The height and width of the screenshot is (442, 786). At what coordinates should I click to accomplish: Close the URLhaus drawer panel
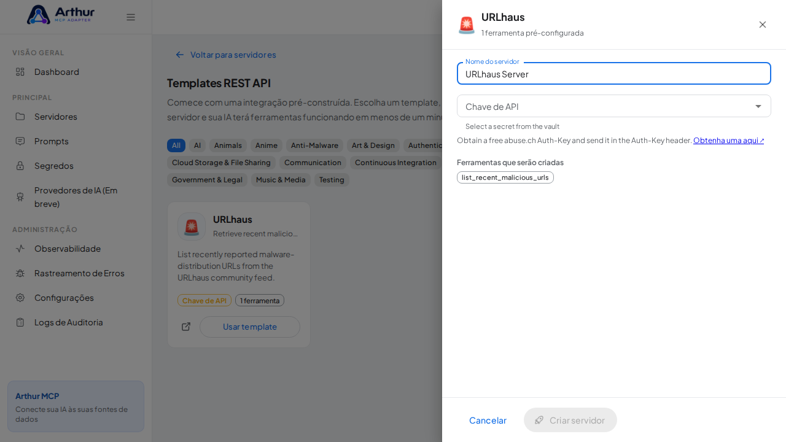click(x=763, y=25)
